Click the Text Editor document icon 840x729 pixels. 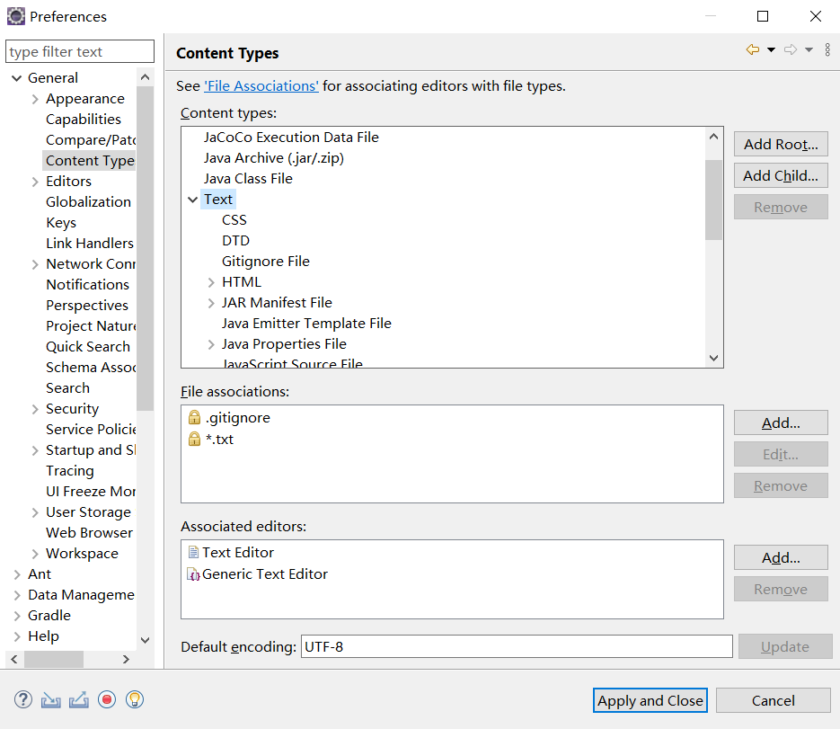pos(193,553)
